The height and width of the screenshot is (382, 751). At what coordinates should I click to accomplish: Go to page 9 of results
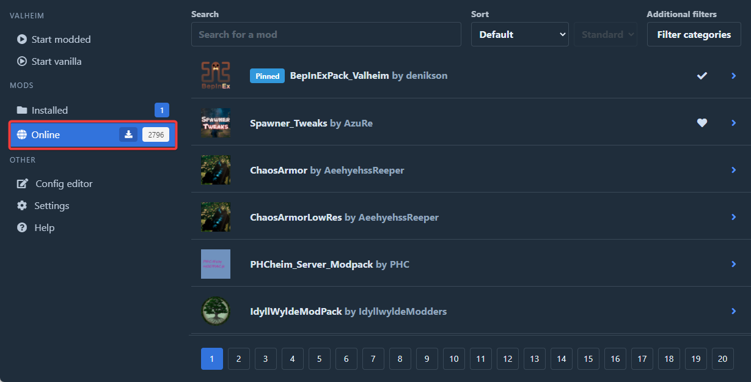pyautogui.click(x=427, y=359)
